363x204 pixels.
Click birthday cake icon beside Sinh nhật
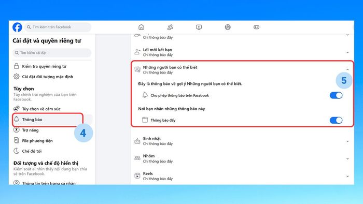pyautogui.click(x=137, y=141)
